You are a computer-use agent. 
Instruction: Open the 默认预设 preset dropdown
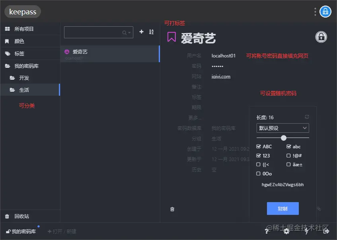click(x=282, y=128)
